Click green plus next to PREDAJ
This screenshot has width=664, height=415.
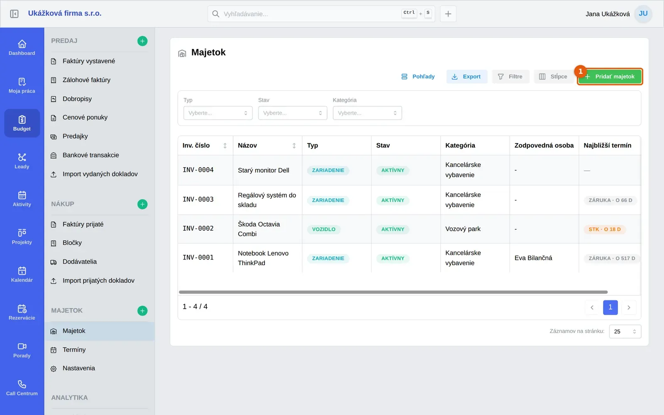pos(142,41)
